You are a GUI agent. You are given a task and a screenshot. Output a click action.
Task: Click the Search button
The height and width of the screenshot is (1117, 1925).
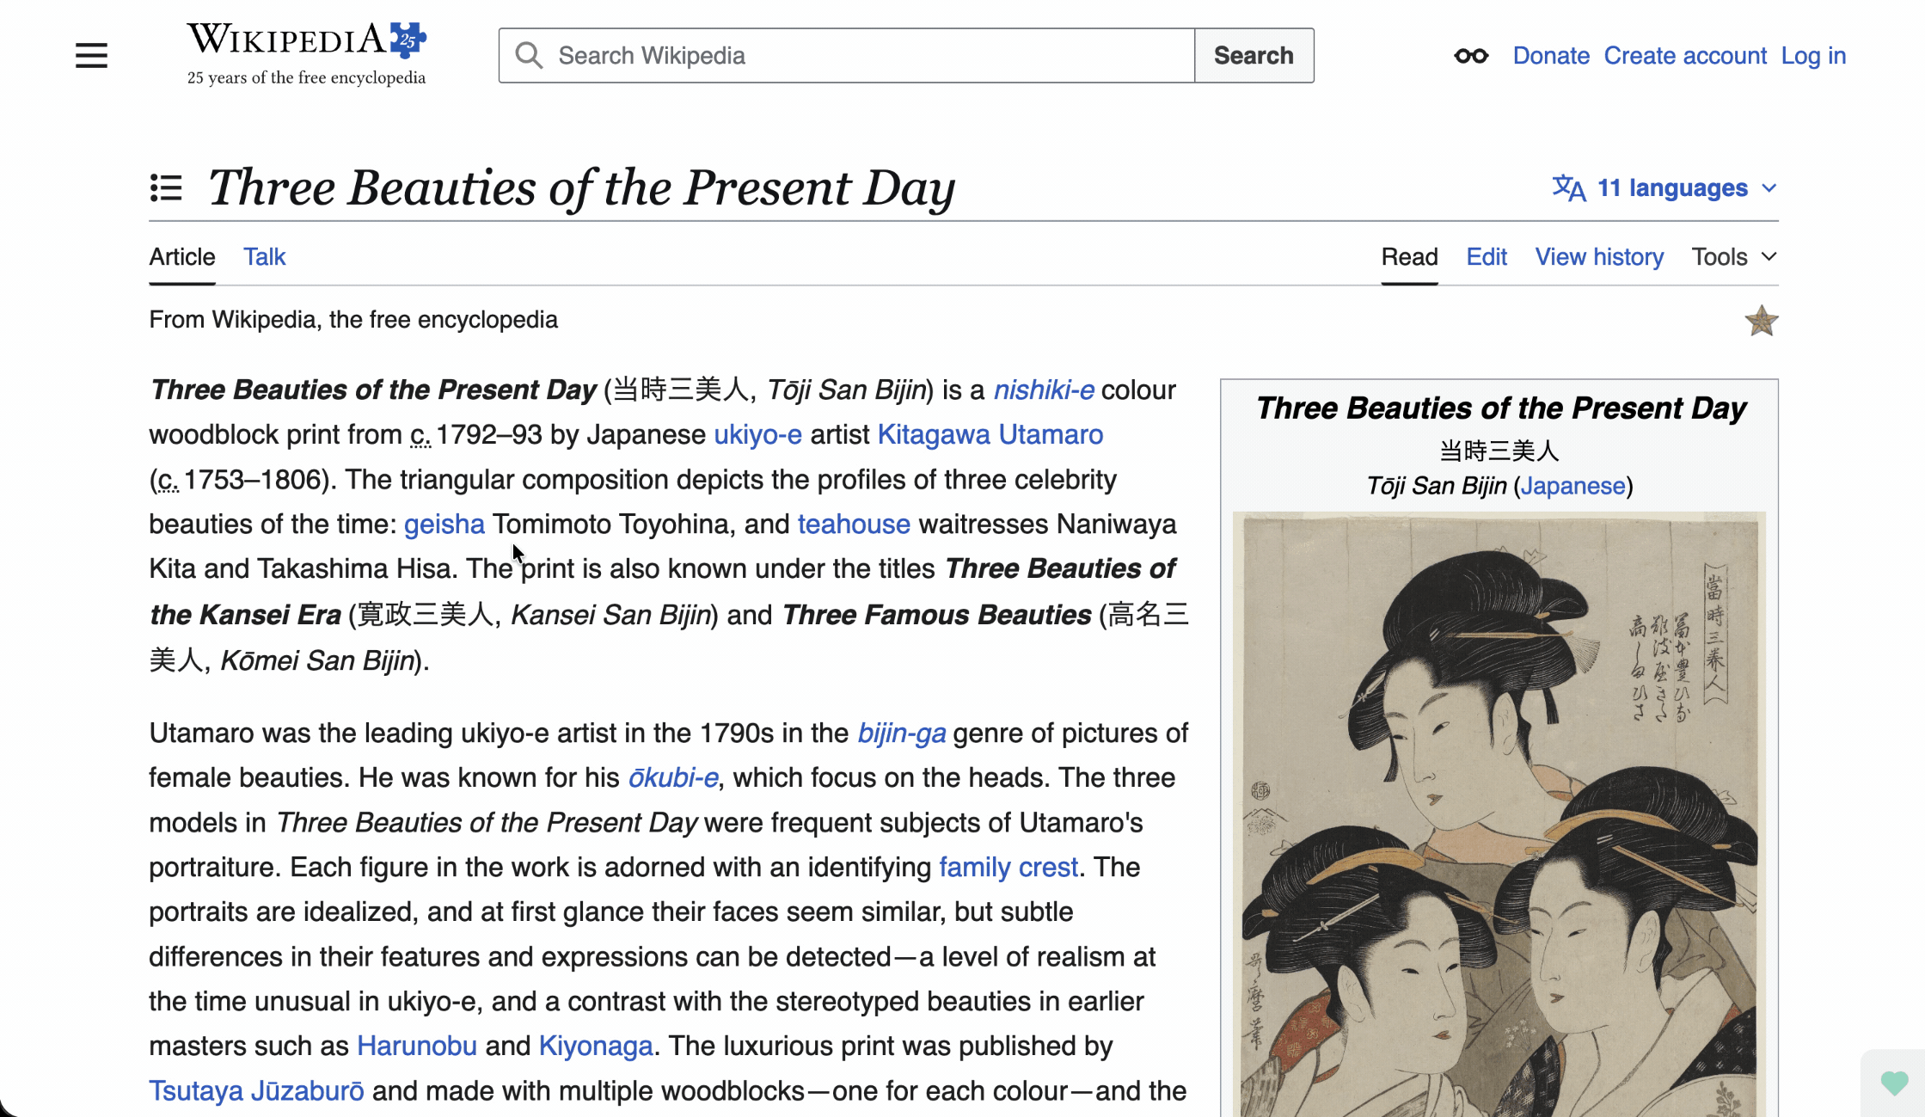point(1254,56)
